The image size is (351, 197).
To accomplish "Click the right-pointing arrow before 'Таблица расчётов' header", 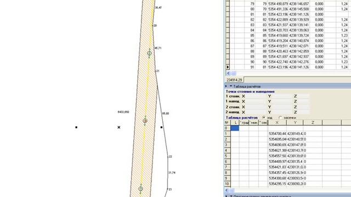I will (x=226, y=86).
